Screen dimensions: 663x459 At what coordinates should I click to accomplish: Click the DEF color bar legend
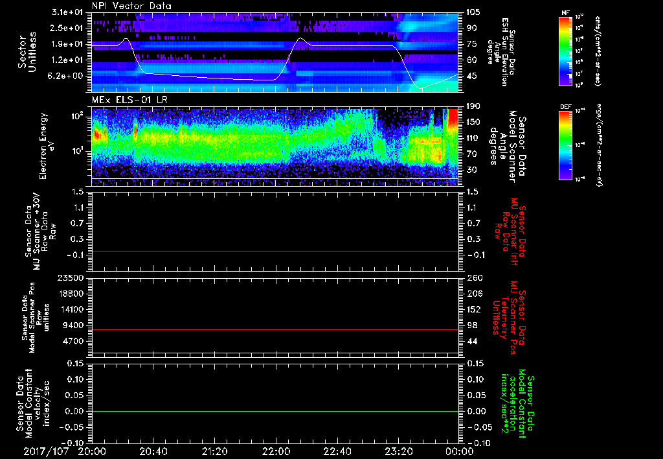coord(566,144)
